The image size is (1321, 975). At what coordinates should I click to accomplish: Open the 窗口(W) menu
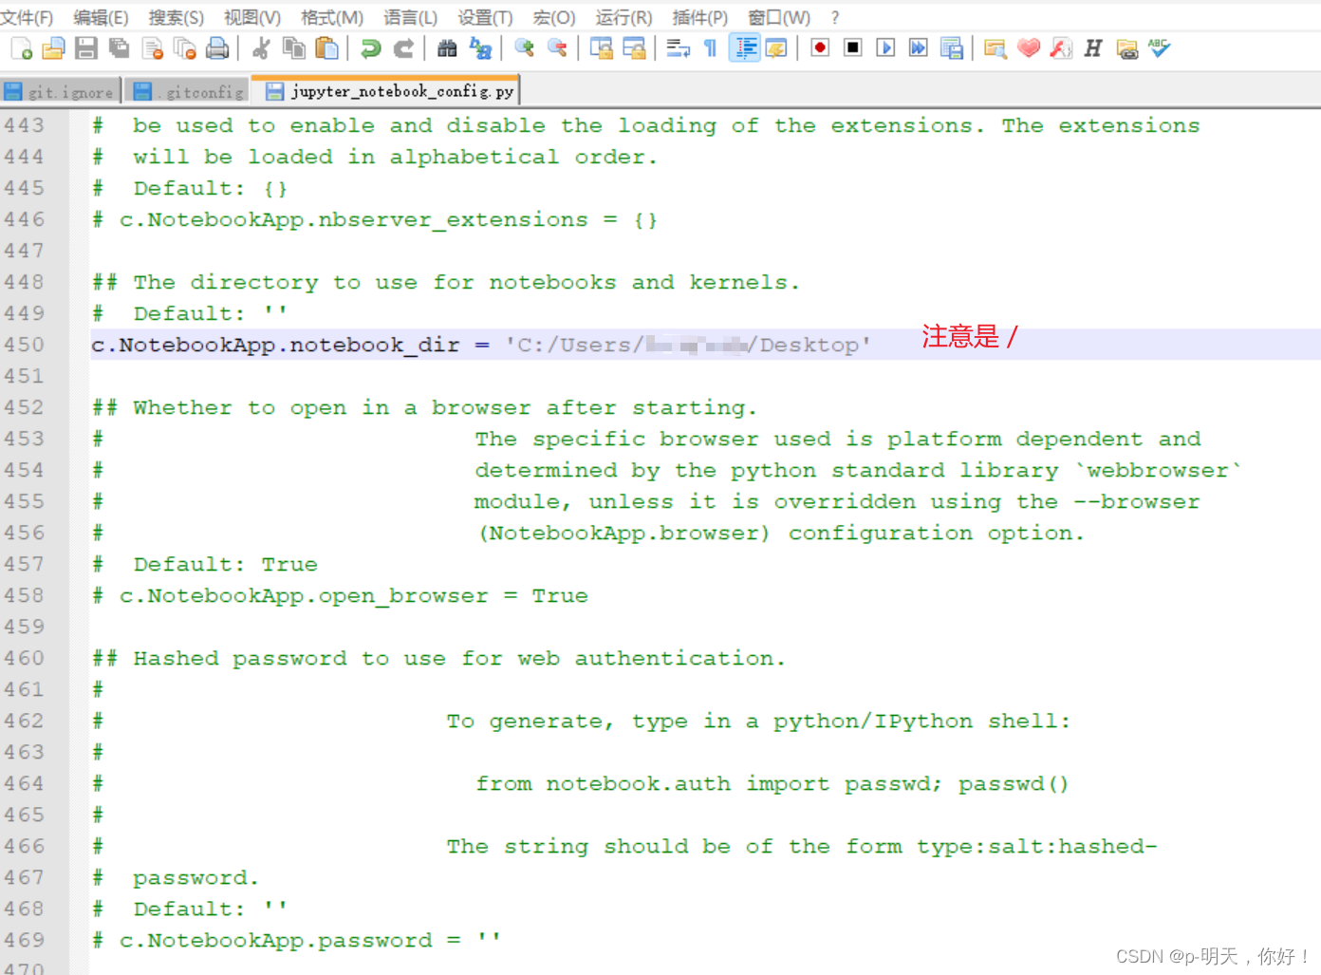coord(779,18)
